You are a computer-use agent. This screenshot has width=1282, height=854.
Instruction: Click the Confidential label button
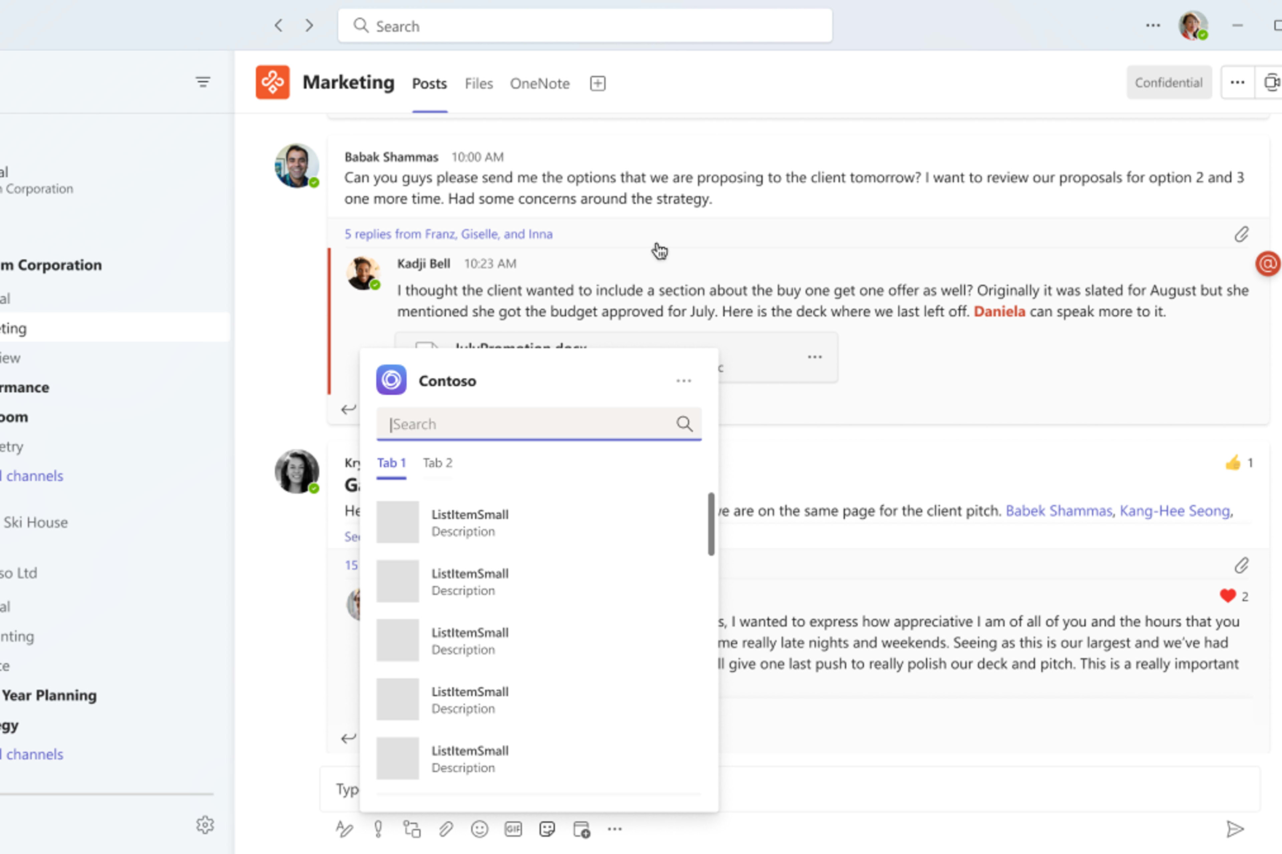[1169, 82]
